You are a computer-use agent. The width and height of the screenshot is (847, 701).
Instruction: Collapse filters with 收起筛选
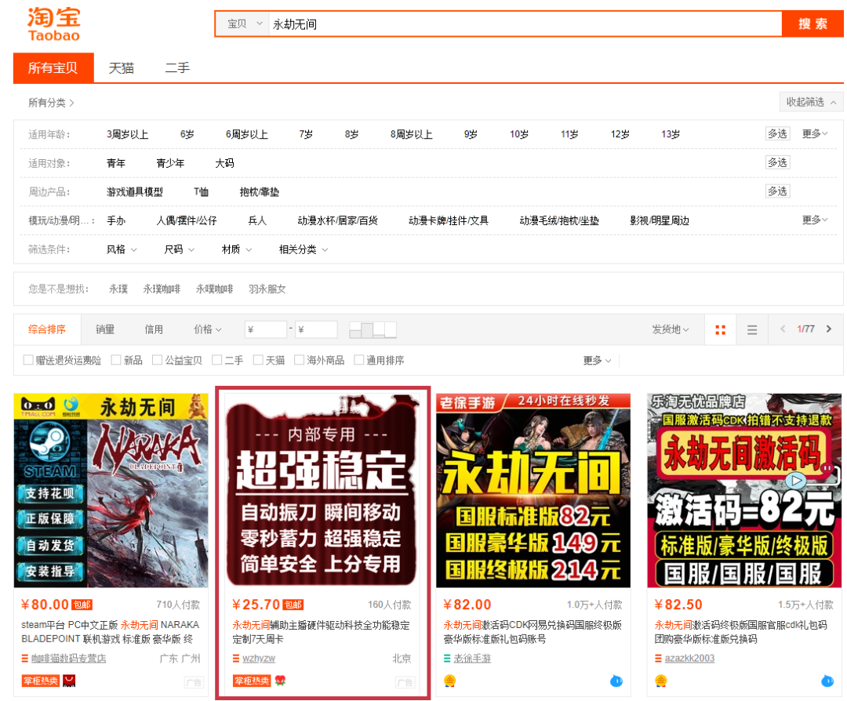tap(811, 102)
